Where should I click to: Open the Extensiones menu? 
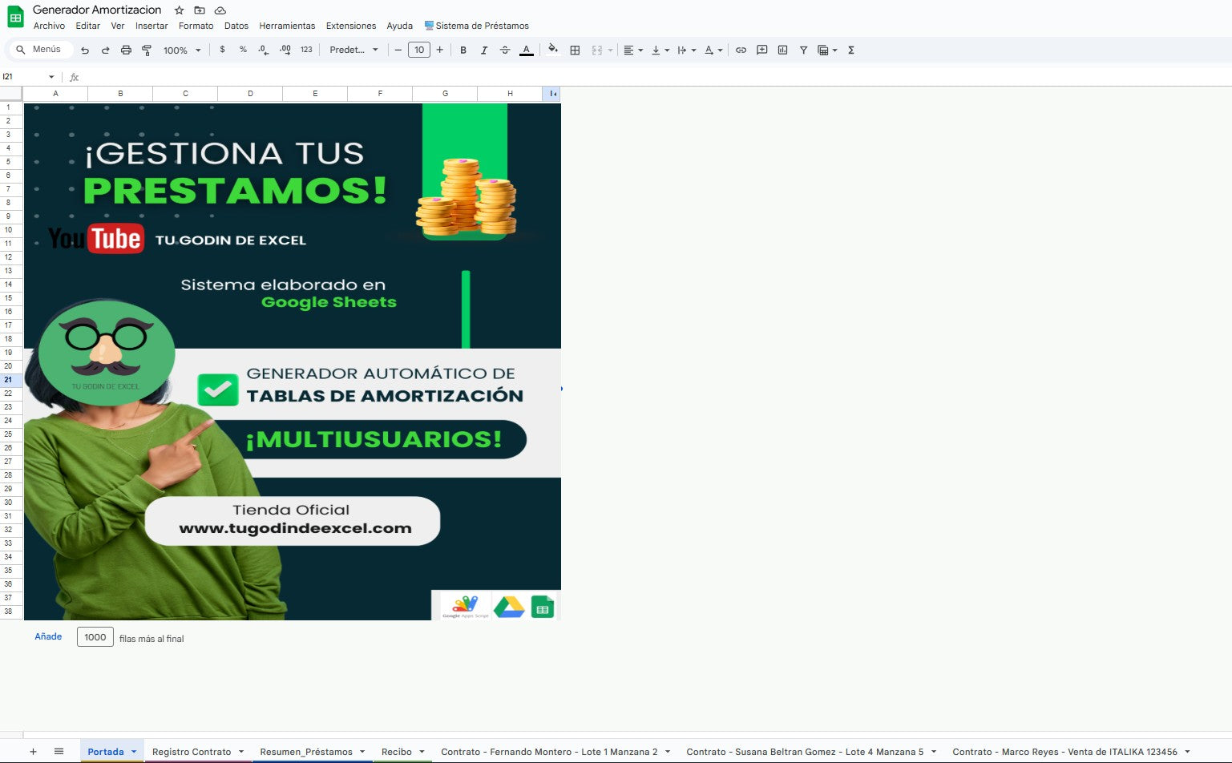[350, 26]
